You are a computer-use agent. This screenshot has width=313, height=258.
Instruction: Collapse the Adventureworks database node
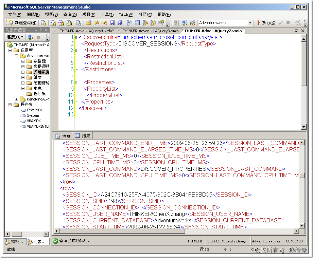pyautogui.click(x=17, y=56)
